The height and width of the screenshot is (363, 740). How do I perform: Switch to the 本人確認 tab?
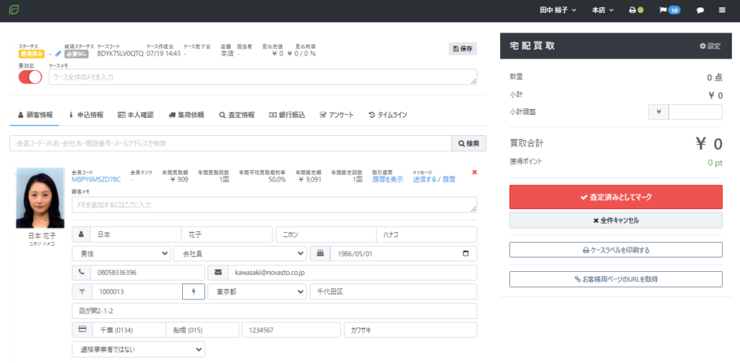135,115
